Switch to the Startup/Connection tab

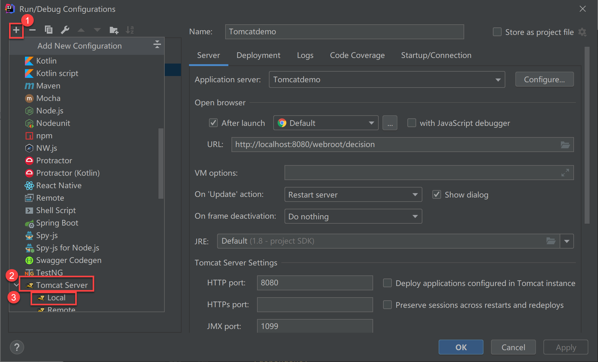point(436,55)
